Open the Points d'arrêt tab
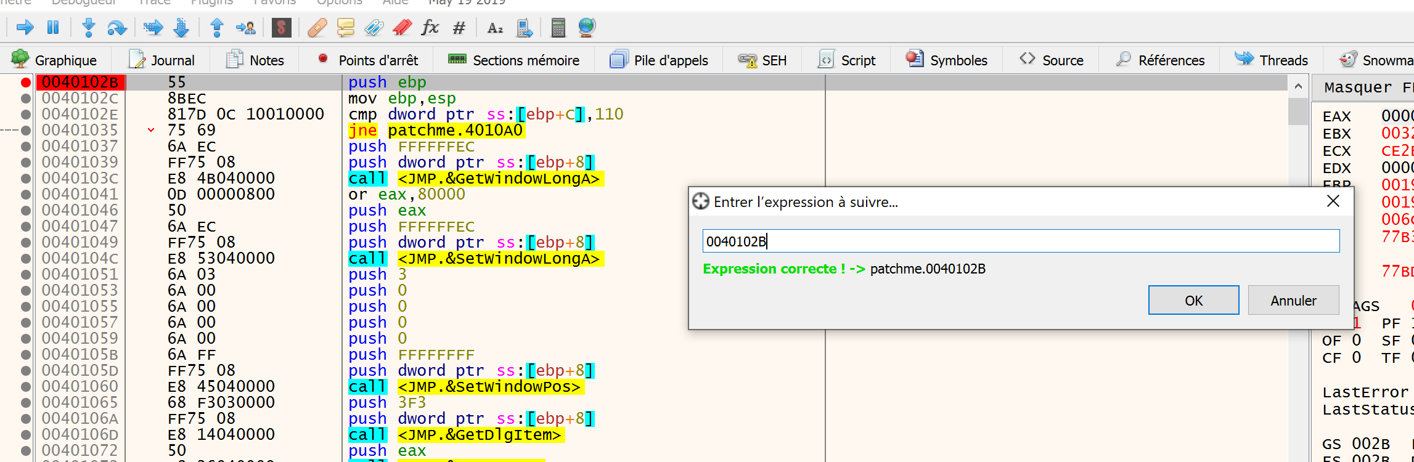Viewport: 1414px width, 462px height. pyautogui.click(x=367, y=60)
